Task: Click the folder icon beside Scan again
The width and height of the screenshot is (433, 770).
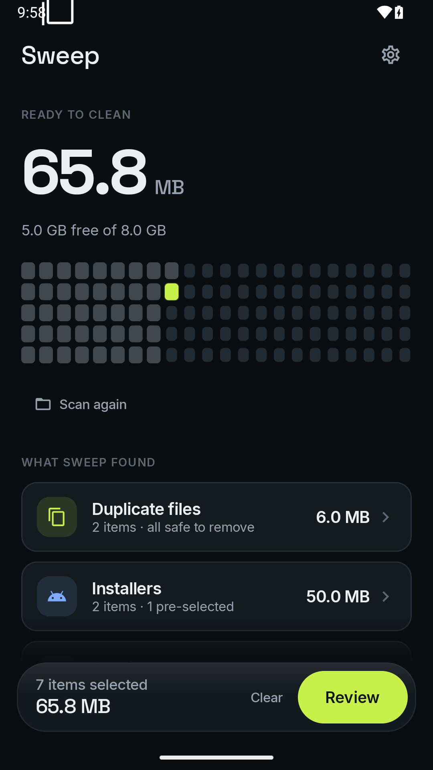Action: point(43,404)
